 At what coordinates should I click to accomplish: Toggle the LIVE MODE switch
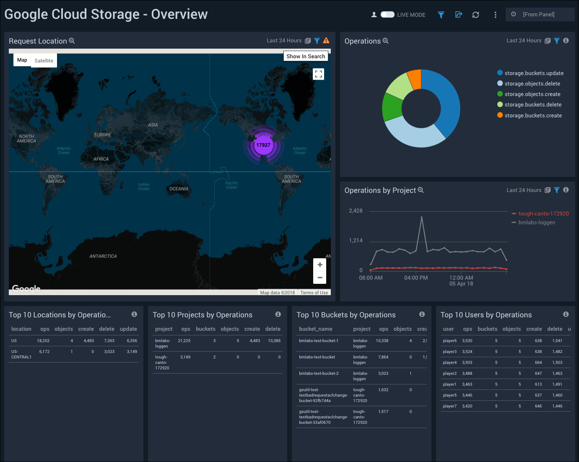387,15
